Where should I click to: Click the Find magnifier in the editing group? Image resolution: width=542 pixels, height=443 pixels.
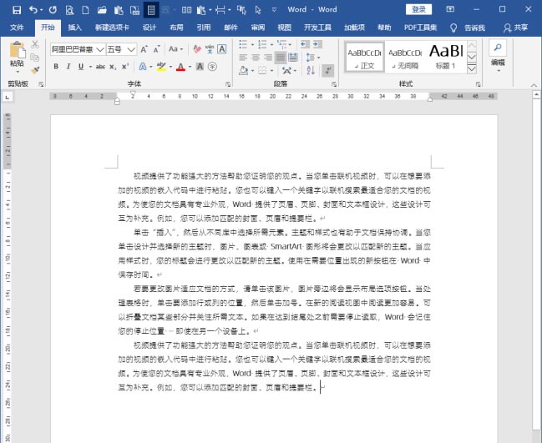click(498, 48)
